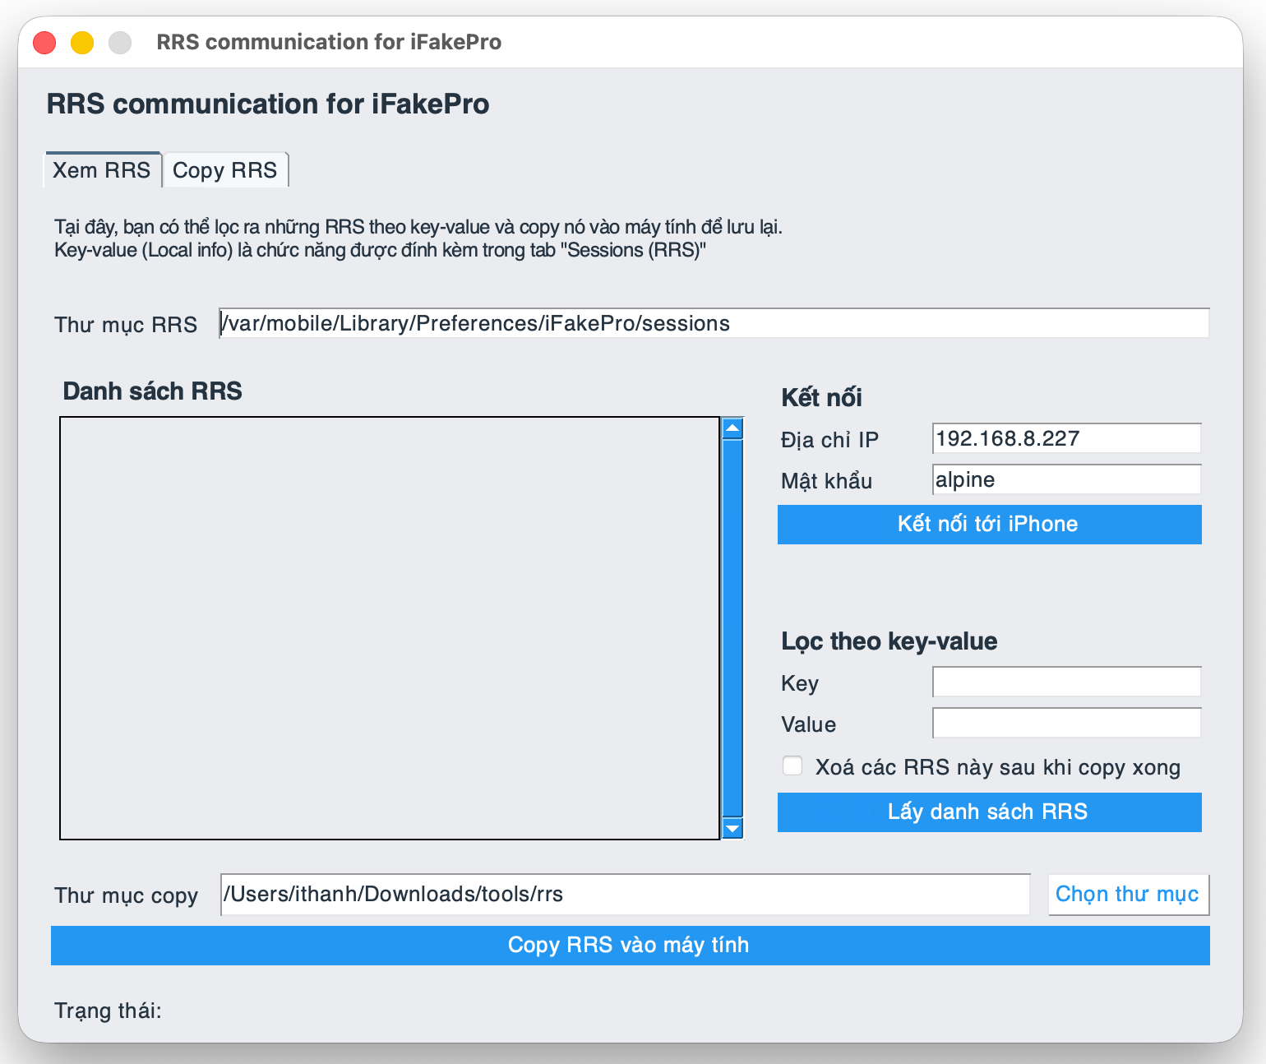Click the Kết nối tới iPhone button
Screen dimensions: 1266x1064
(989, 525)
